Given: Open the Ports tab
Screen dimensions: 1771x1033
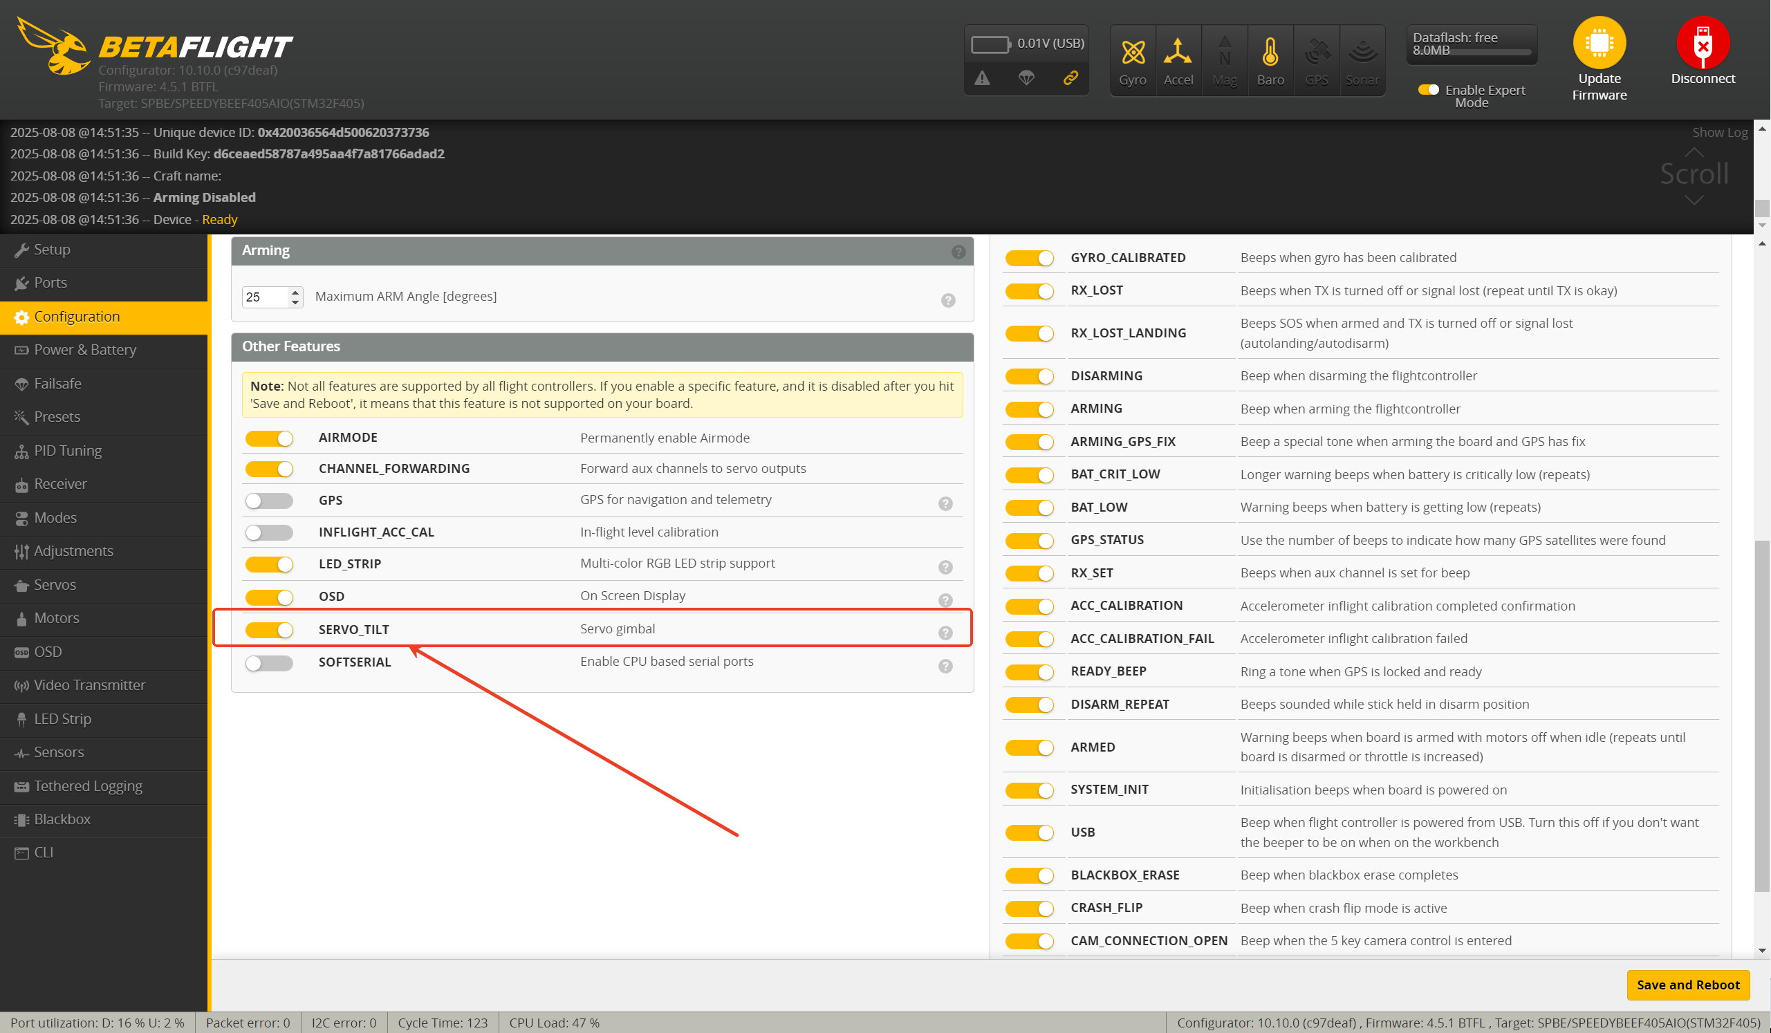Looking at the screenshot, I should tap(104, 283).
